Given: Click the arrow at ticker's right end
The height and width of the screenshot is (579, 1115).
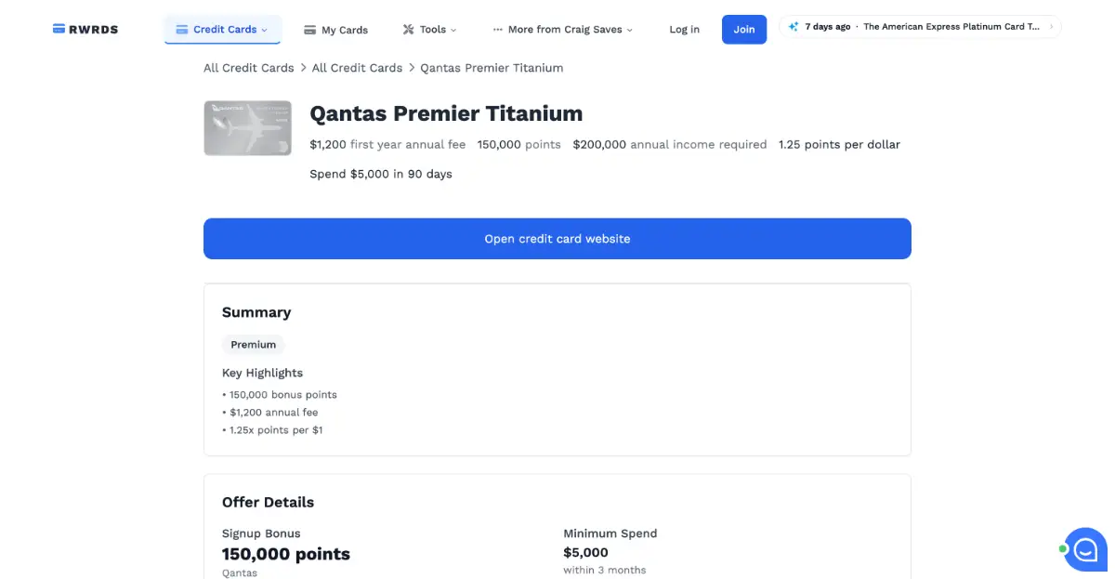Looking at the screenshot, I should pos(1051,27).
